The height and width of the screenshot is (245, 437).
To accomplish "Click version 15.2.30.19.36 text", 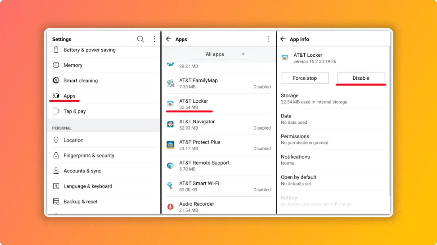I will 315,61.
